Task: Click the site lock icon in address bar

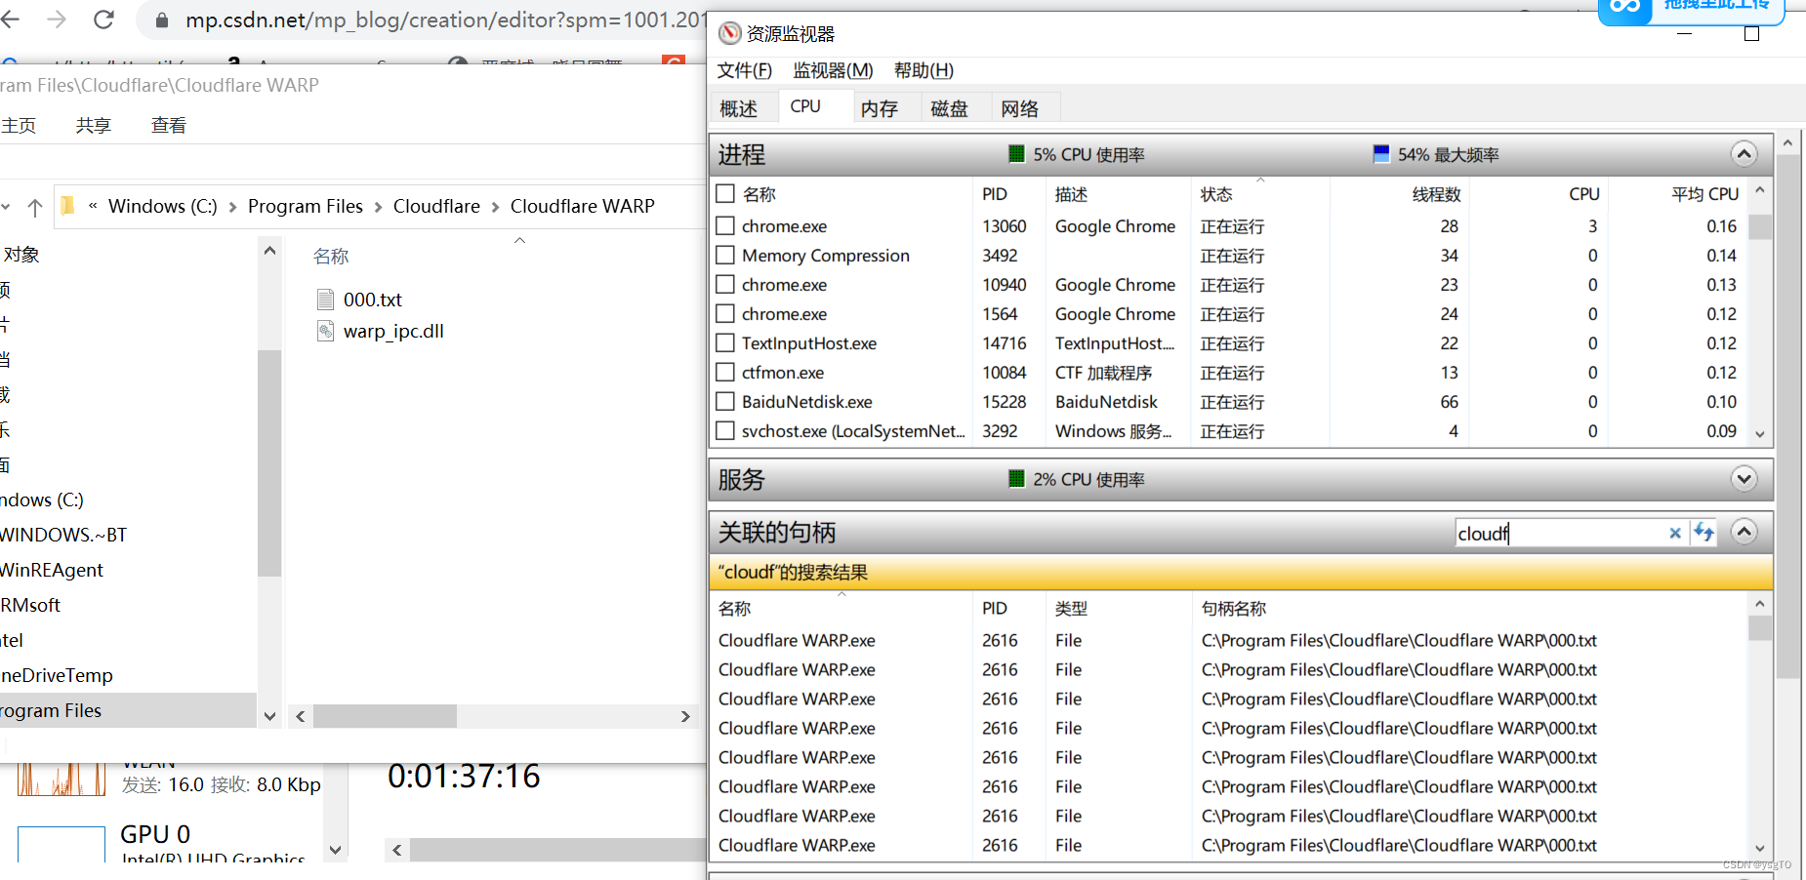Action: pyautogui.click(x=162, y=20)
